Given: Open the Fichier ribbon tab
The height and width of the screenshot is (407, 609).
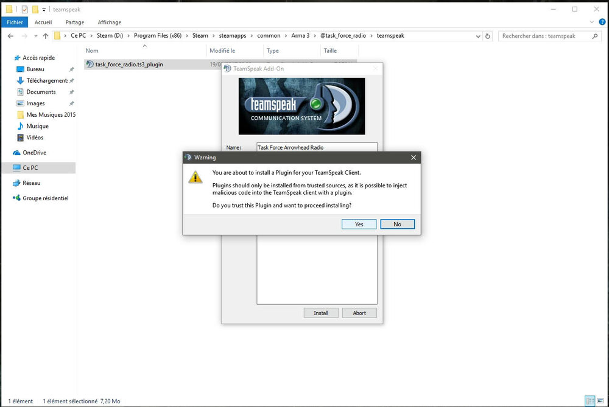Looking at the screenshot, I should (x=15, y=22).
